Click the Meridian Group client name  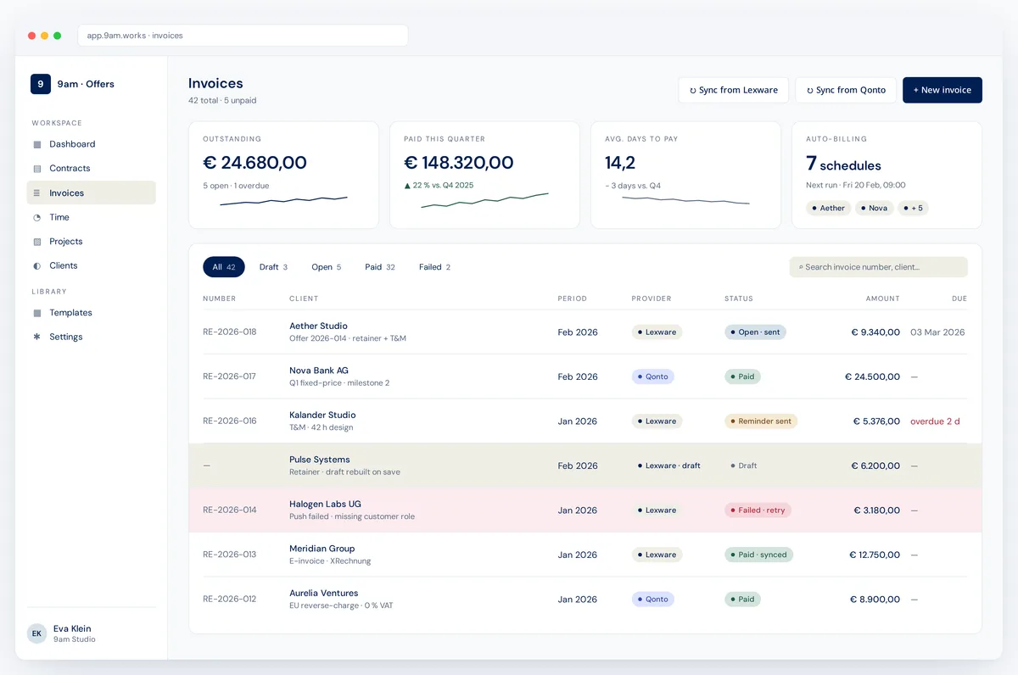click(322, 549)
